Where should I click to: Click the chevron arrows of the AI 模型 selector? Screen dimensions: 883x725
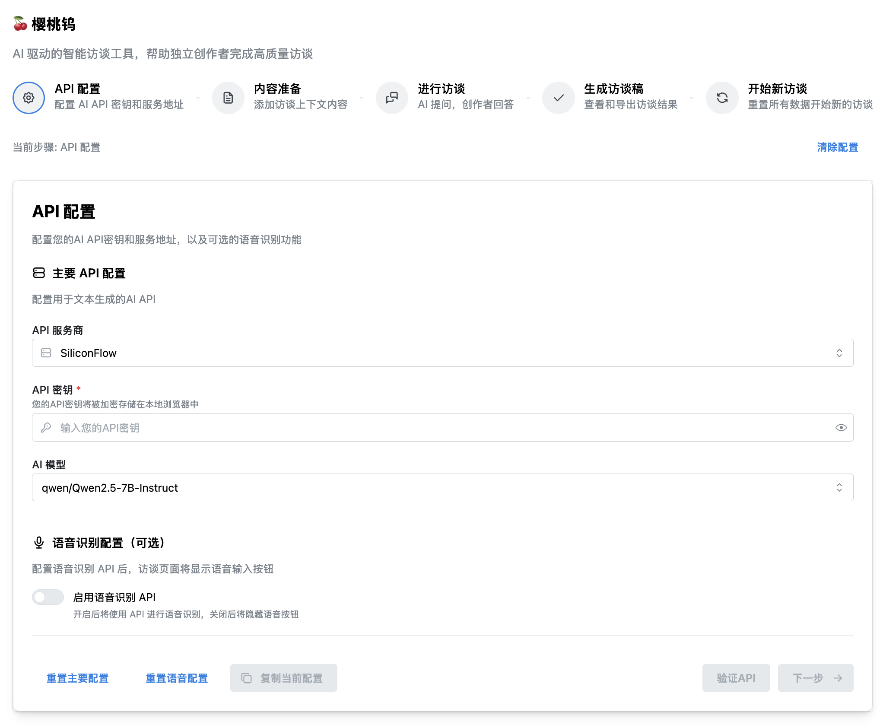[x=839, y=487]
